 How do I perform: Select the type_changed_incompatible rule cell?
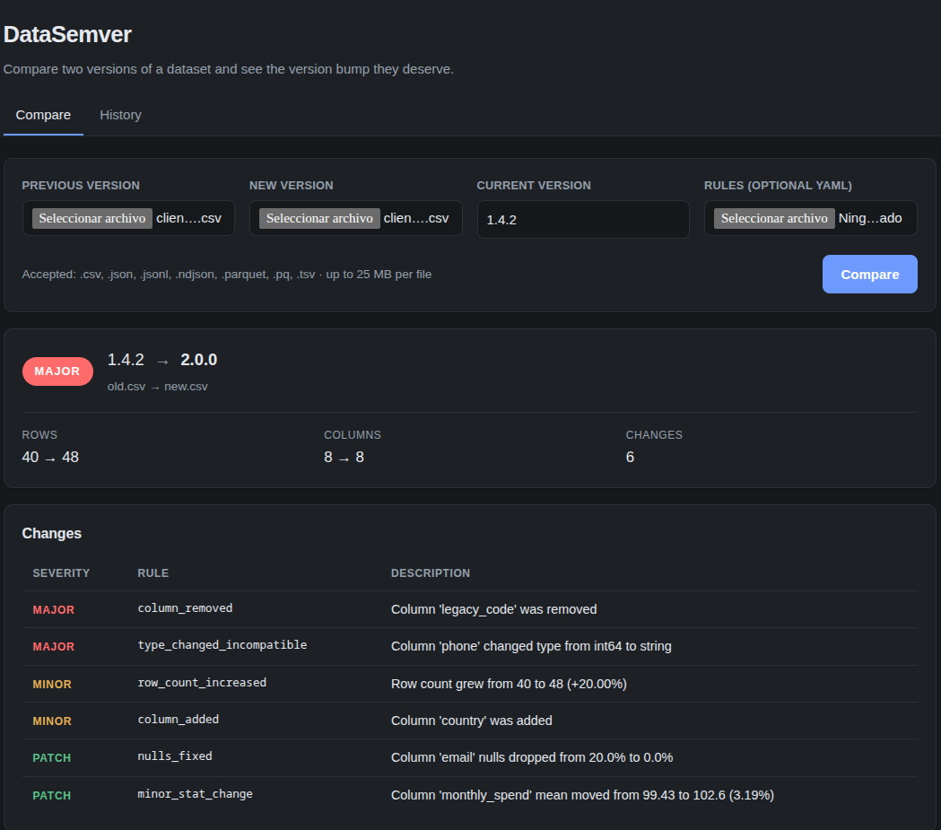pos(222,645)
